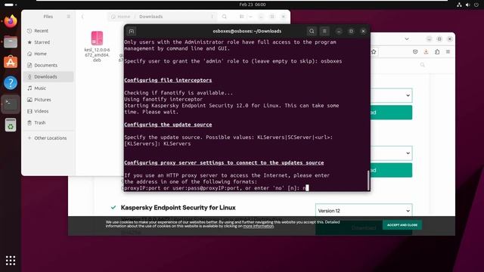Open the terminal hamburger menu
Image resolution: width=484 pixels, height=272 pixels.
(324, 31)
